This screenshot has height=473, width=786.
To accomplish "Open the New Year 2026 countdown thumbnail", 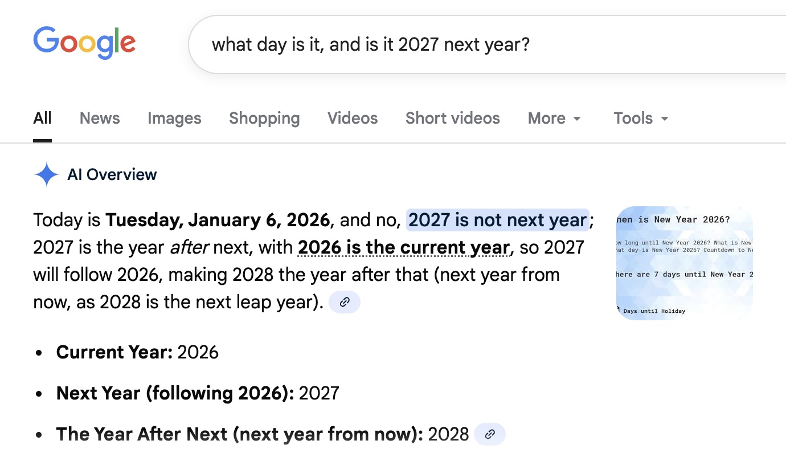I will coord(684,263).
